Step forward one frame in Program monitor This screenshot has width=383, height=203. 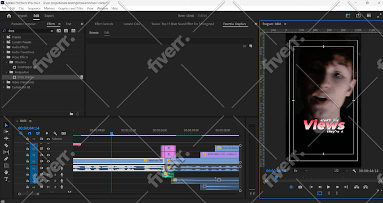pos(337,187)
